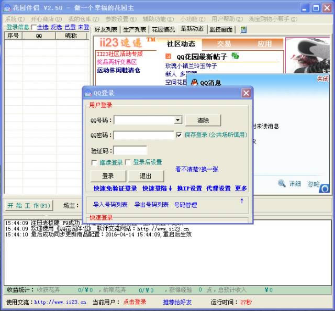The height and width of the screenshot is (311, 335).
Task: Maximize the 花园伴侣 main window
Action: coord(316,8)
